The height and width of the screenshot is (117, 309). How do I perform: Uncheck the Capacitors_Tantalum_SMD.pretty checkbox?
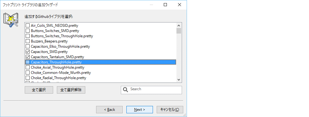[x=28, y=57]
